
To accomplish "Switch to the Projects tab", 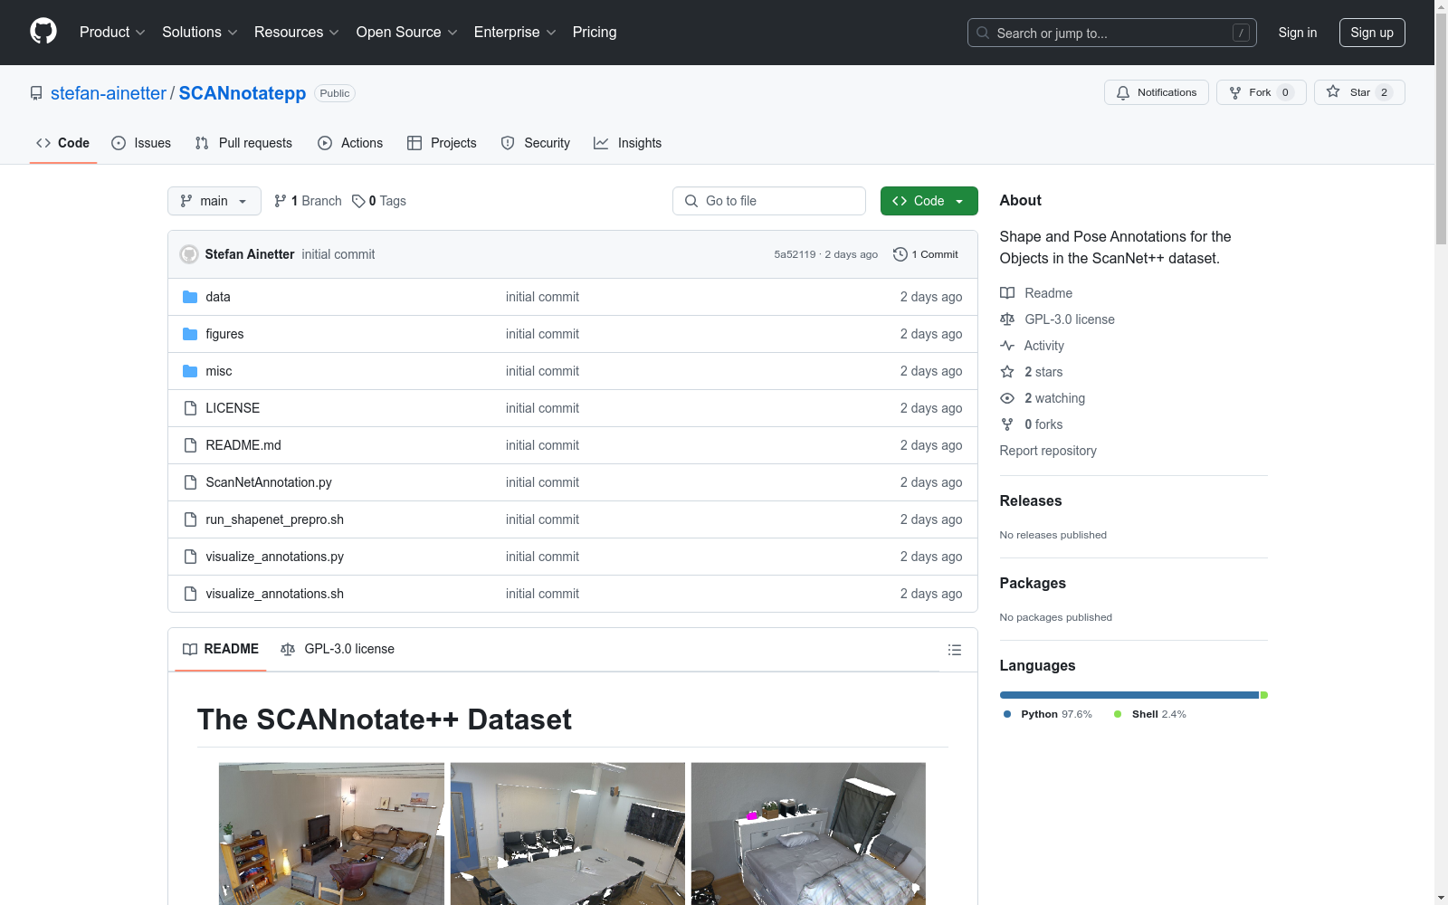I will 442,143.
